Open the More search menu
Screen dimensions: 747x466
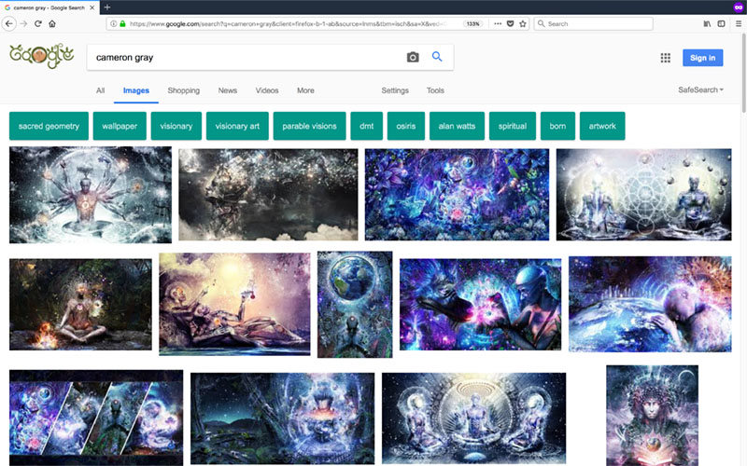click(x=305, y=90)
